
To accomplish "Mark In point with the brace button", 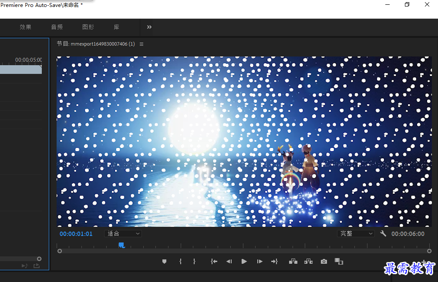I will [x=180, y=262].
